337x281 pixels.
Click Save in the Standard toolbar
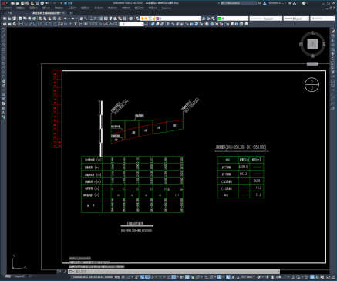tap(14, 19)
